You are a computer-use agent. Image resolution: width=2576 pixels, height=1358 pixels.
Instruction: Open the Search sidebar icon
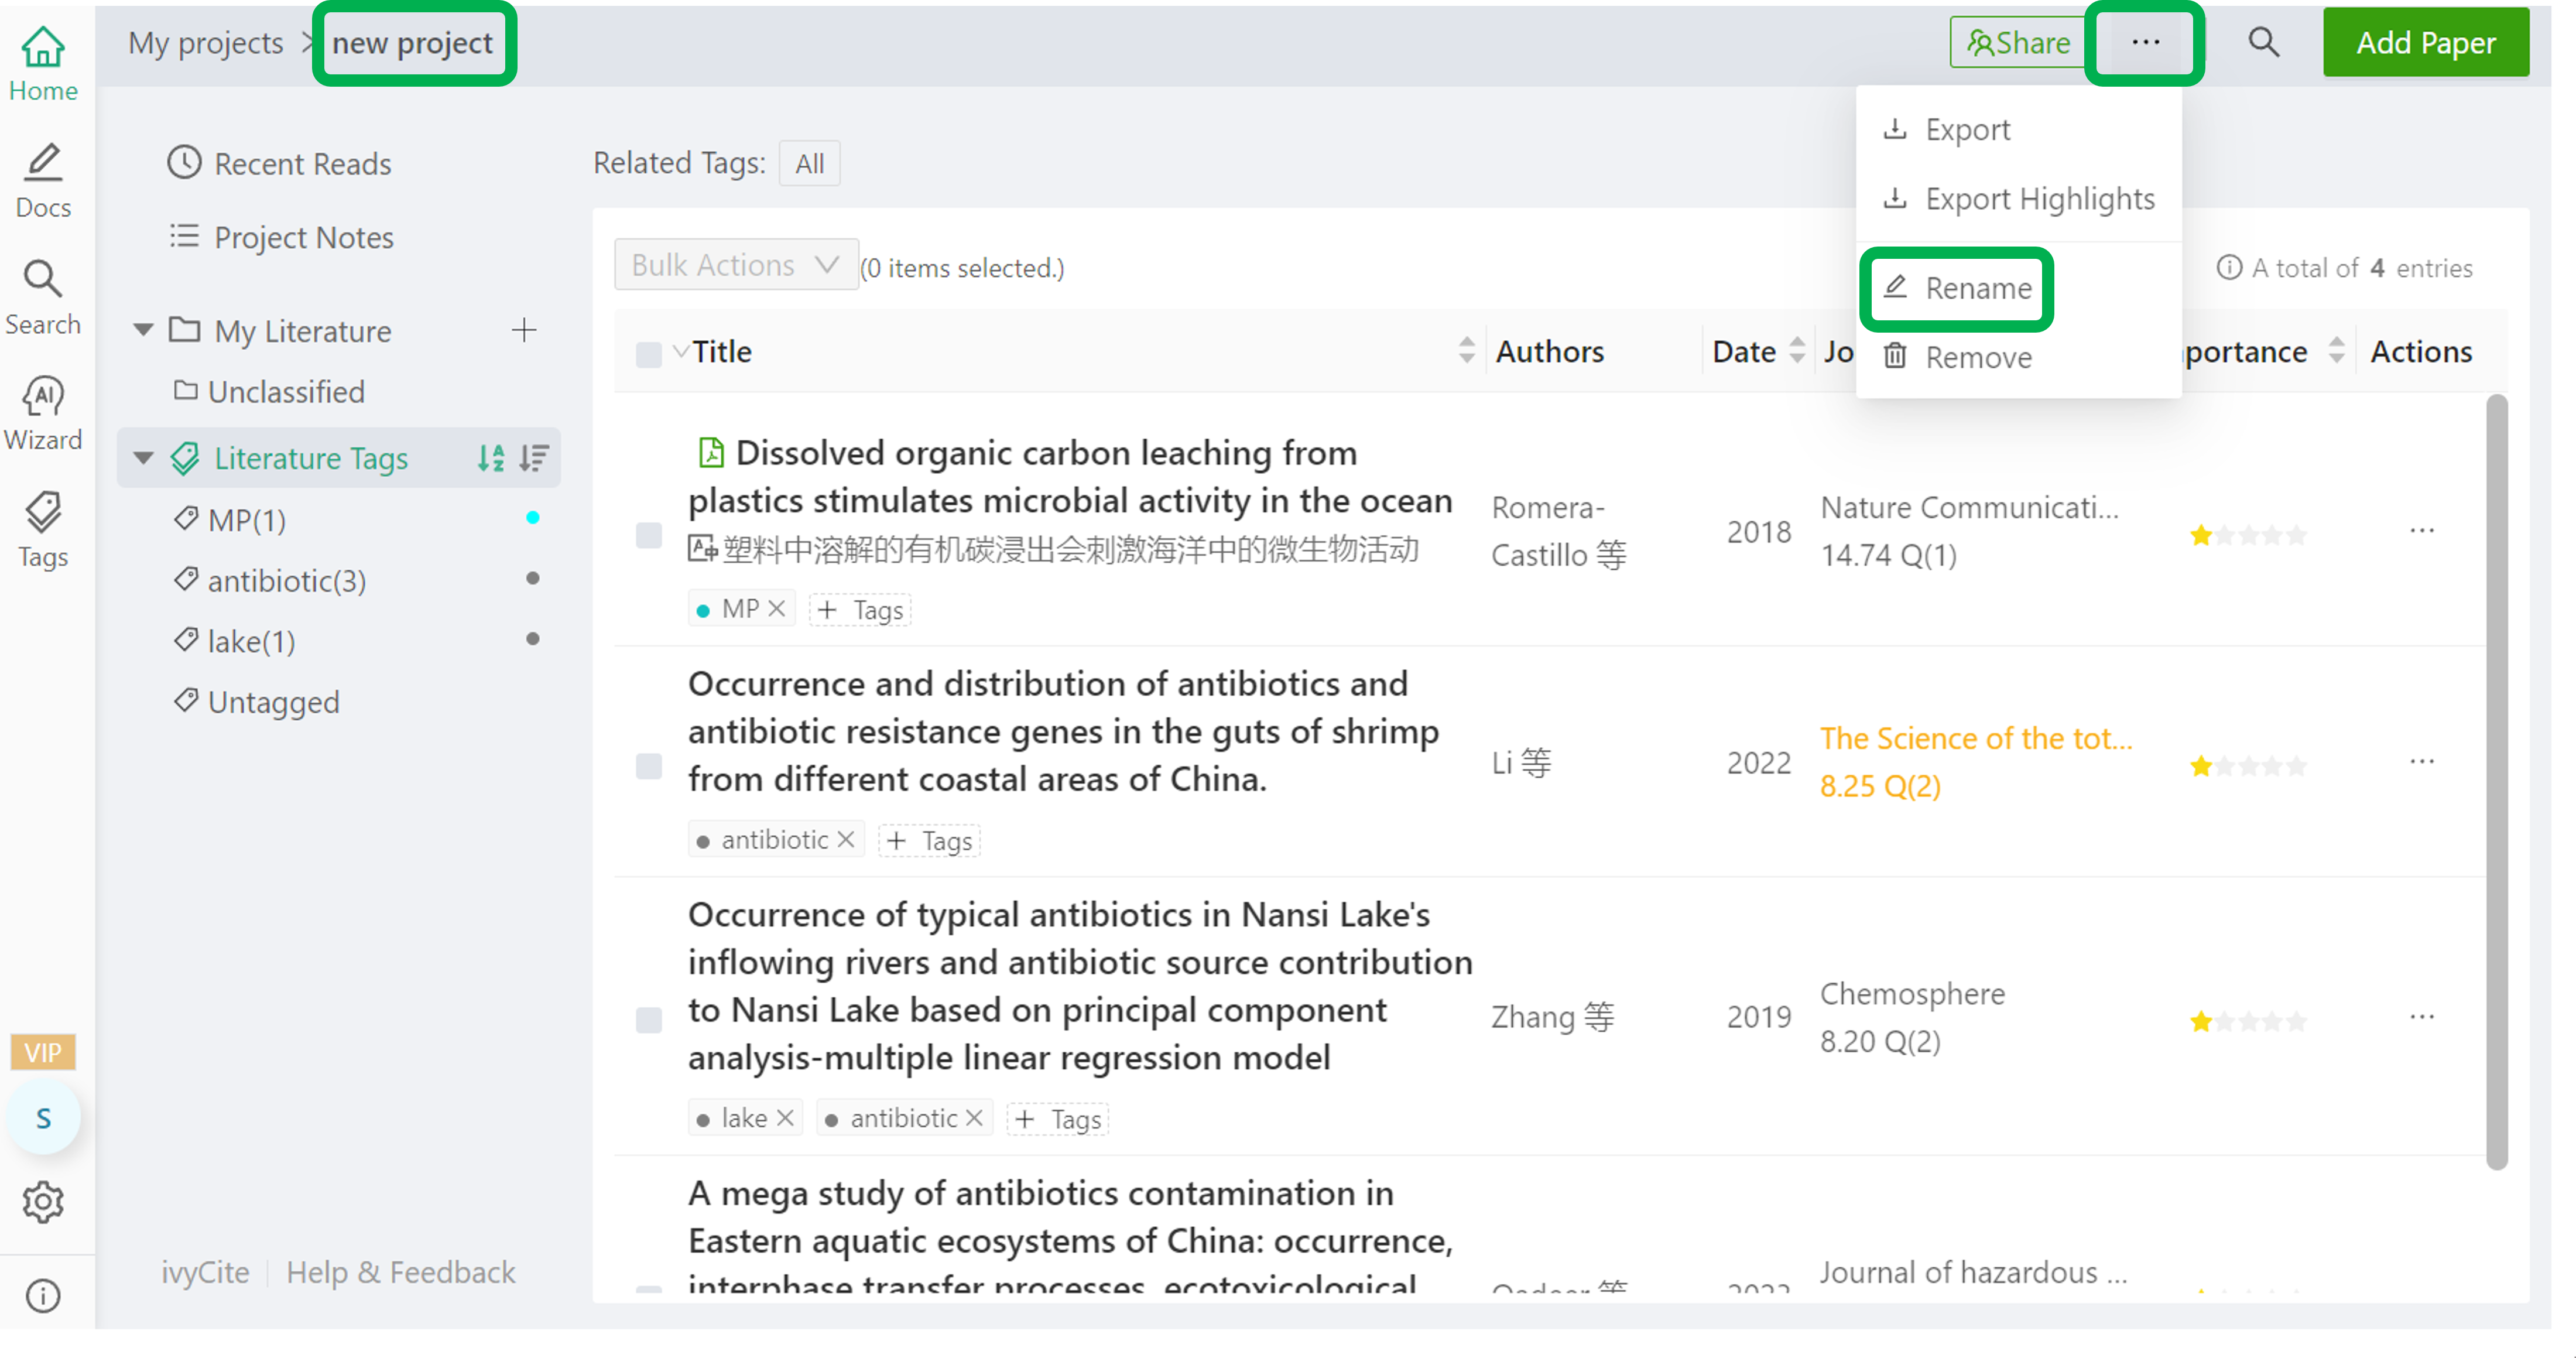[43, 298]
